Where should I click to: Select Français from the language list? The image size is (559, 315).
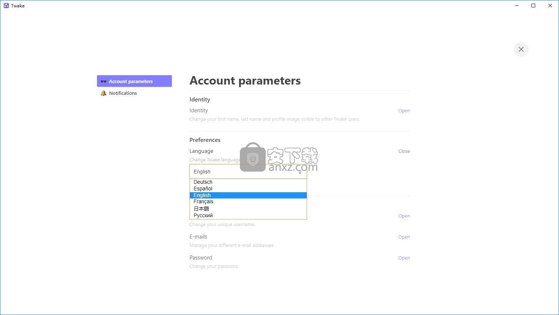tap(248, 202)
